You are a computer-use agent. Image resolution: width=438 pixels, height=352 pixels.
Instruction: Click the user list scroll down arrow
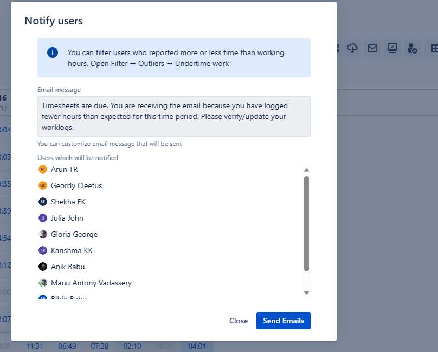(306, 293)
